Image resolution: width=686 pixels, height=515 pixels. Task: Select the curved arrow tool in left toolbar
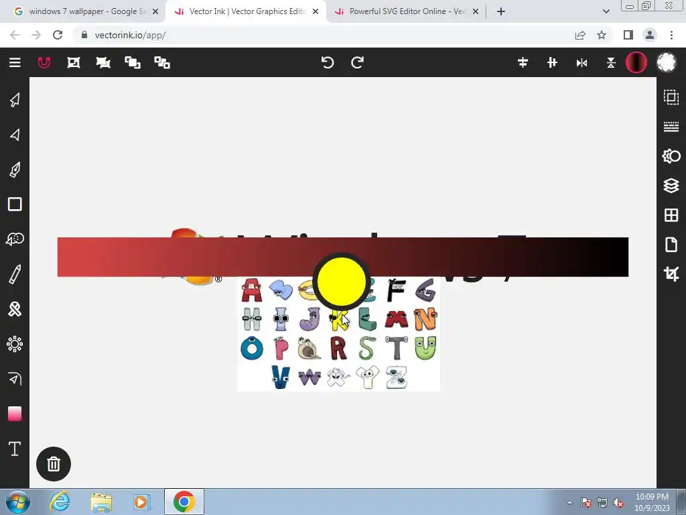(15, 379)
